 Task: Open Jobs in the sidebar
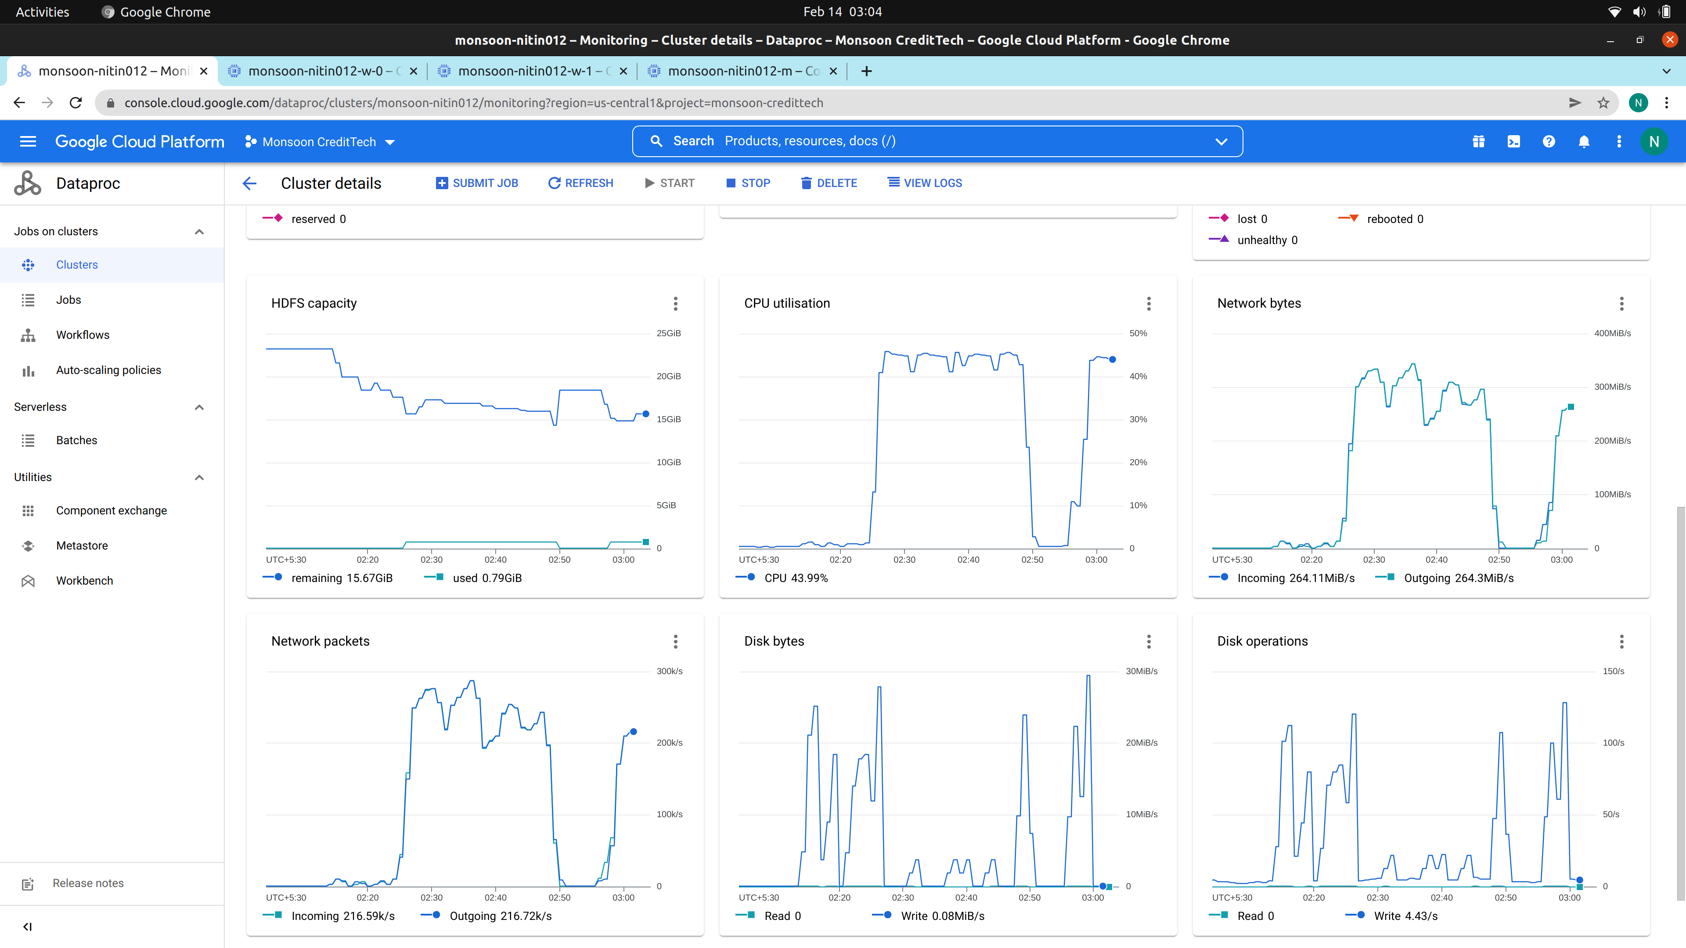[x=112, y=300]
